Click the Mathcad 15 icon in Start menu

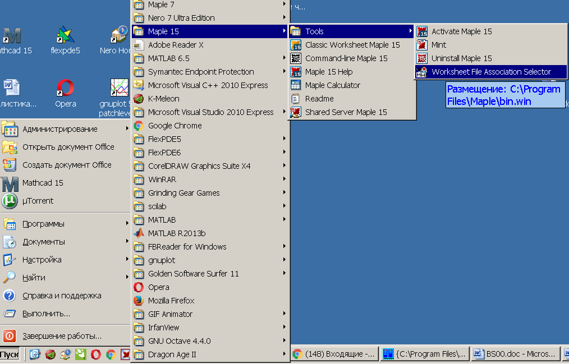click(x=10, y=183)
